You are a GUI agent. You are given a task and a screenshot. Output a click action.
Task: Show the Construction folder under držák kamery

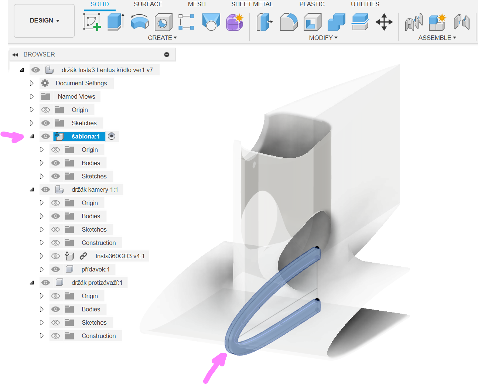coord(55,243)
